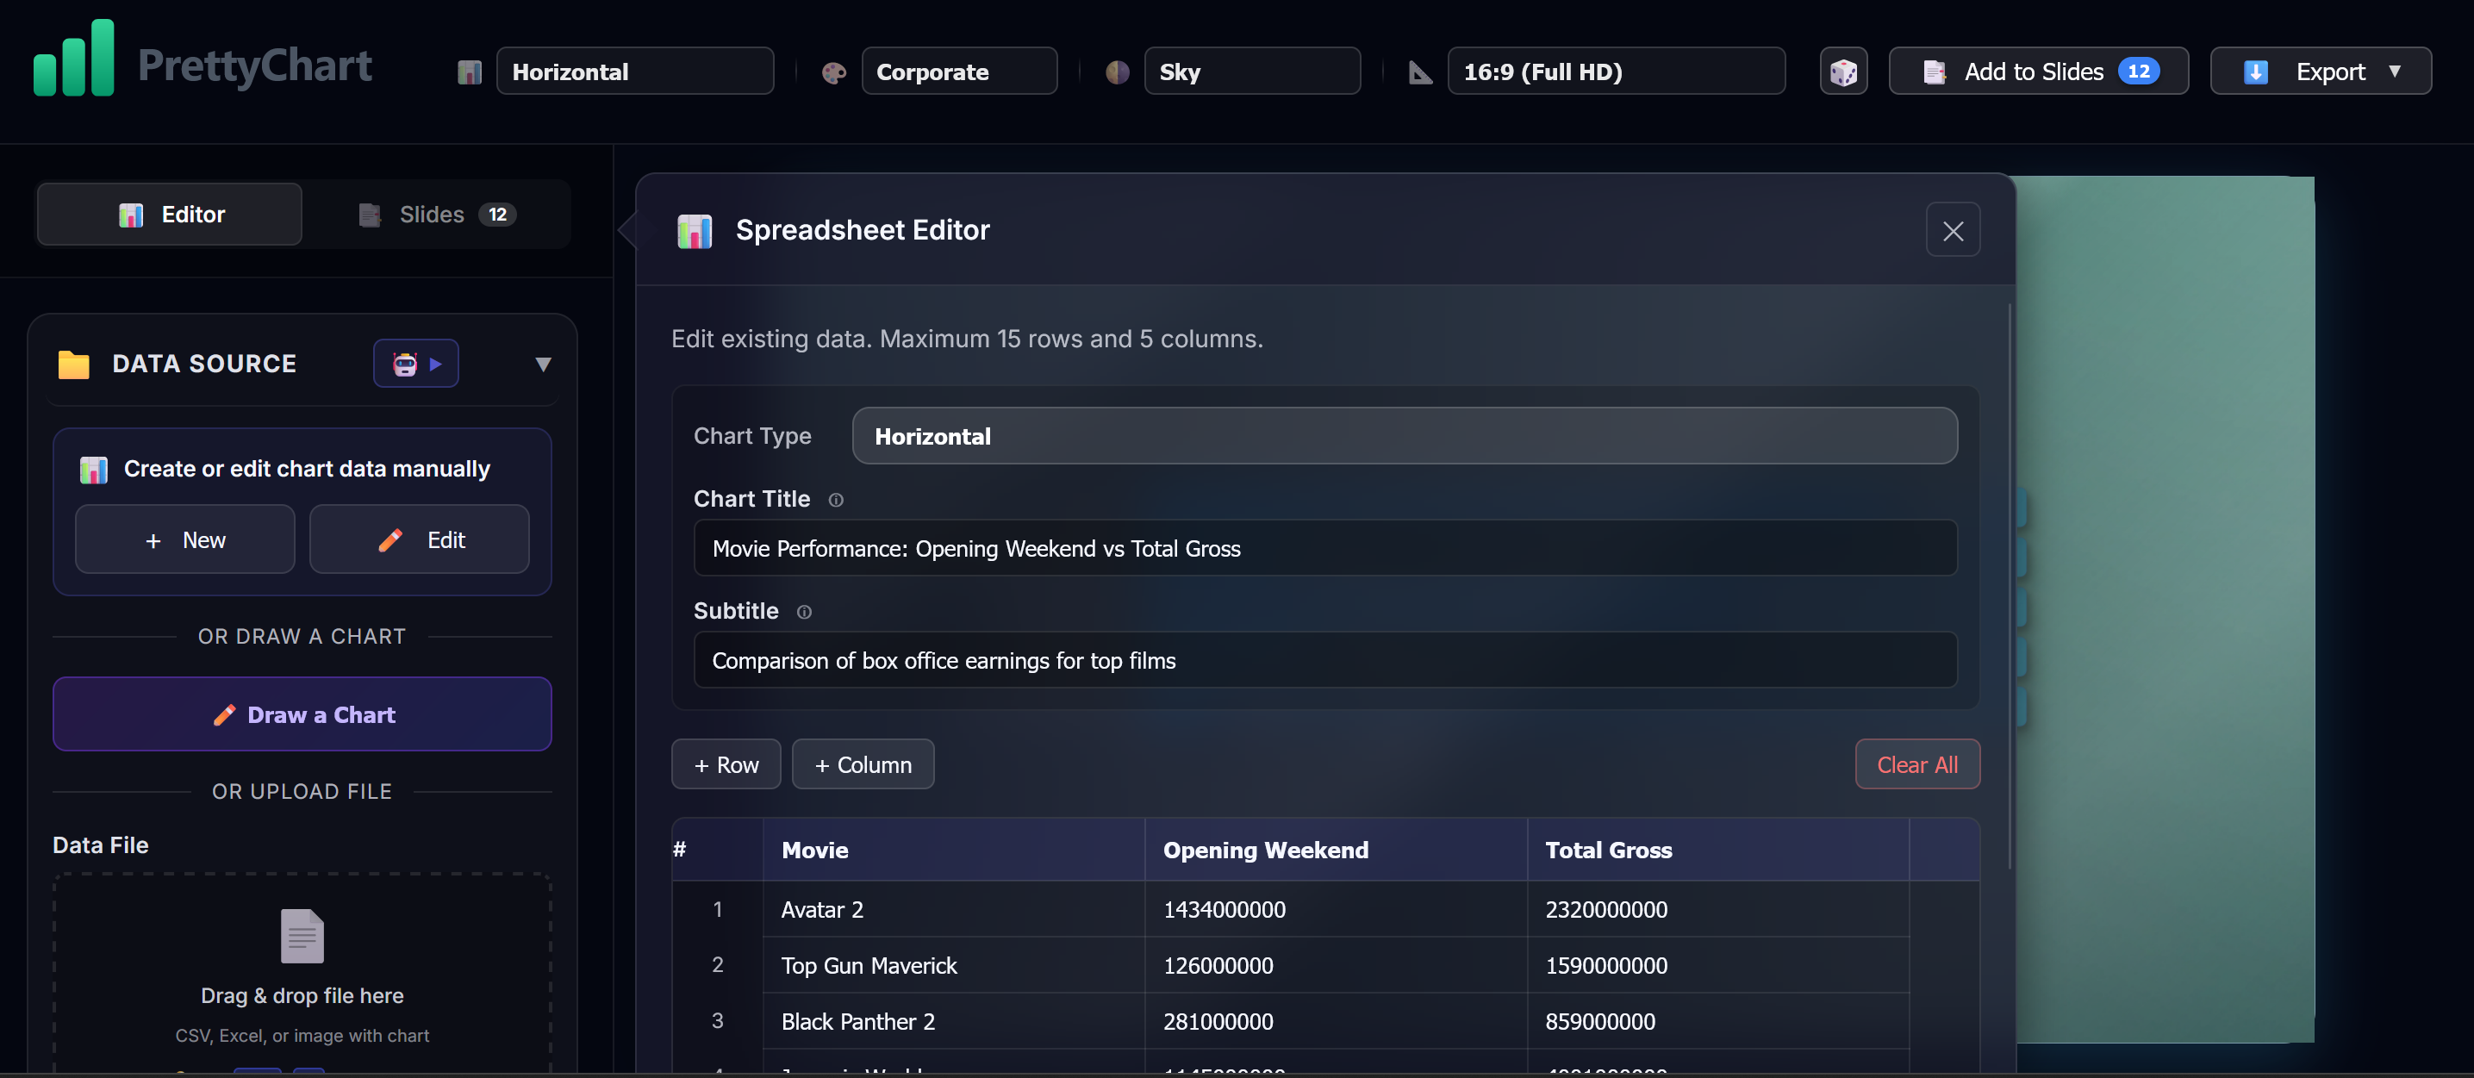Screen dimensions: 2474x1078
Task: Click the dice randomize icon button
Action: click(x=1842, y=72)
